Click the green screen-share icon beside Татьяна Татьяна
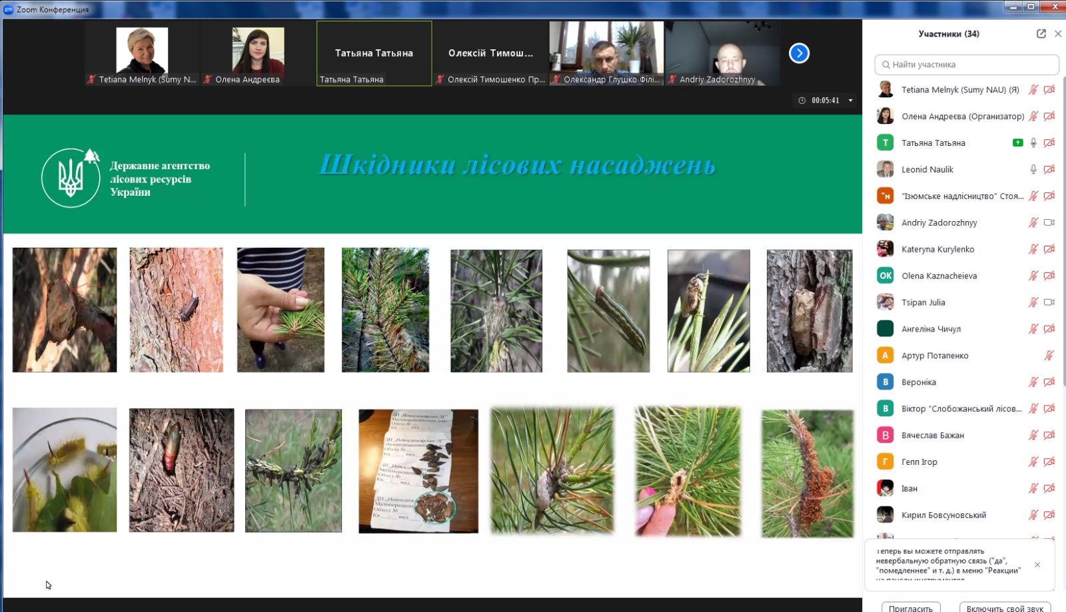Viewport: 1066px width, 612px height. point(1017,143)
